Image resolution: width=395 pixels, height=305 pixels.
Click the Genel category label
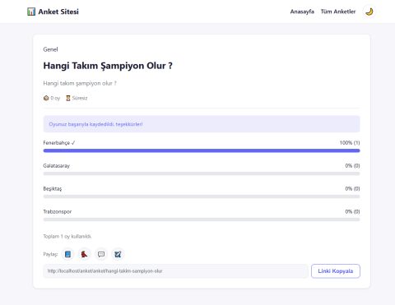coord(50,49)
